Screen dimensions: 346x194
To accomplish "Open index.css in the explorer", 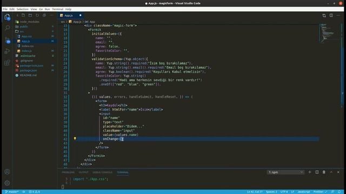I will pyautogui.click(x=28, y=46).
